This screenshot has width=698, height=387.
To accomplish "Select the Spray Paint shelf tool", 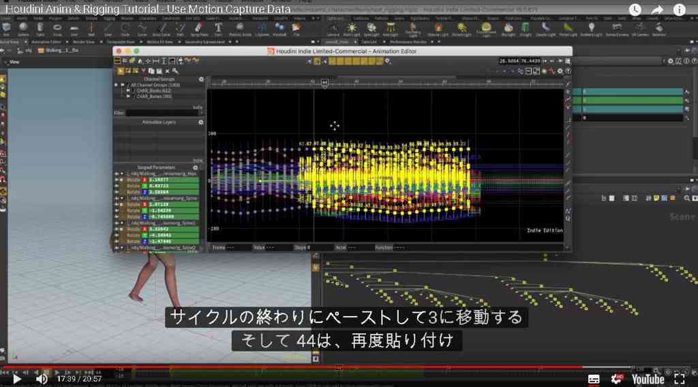I will point(199,29).
